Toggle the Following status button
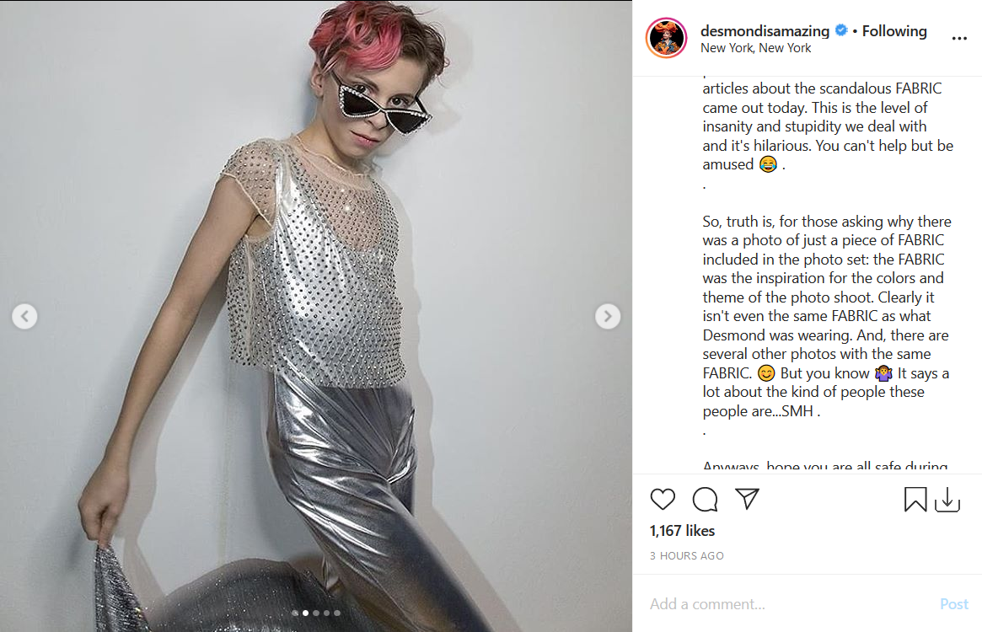This screenshot has height=632, width=982. 894,30
